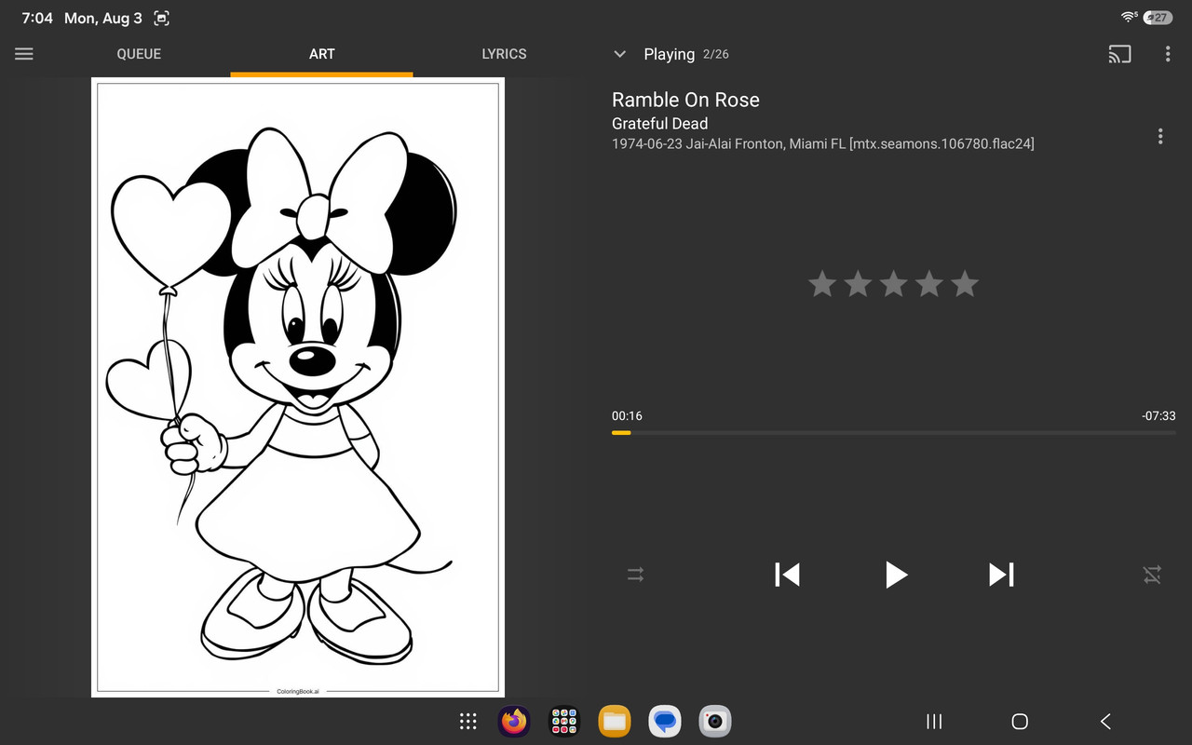Open the hamburger navigation menu
The height and width of the screenshot is (745, 1192).
click(x=24, y=54)
